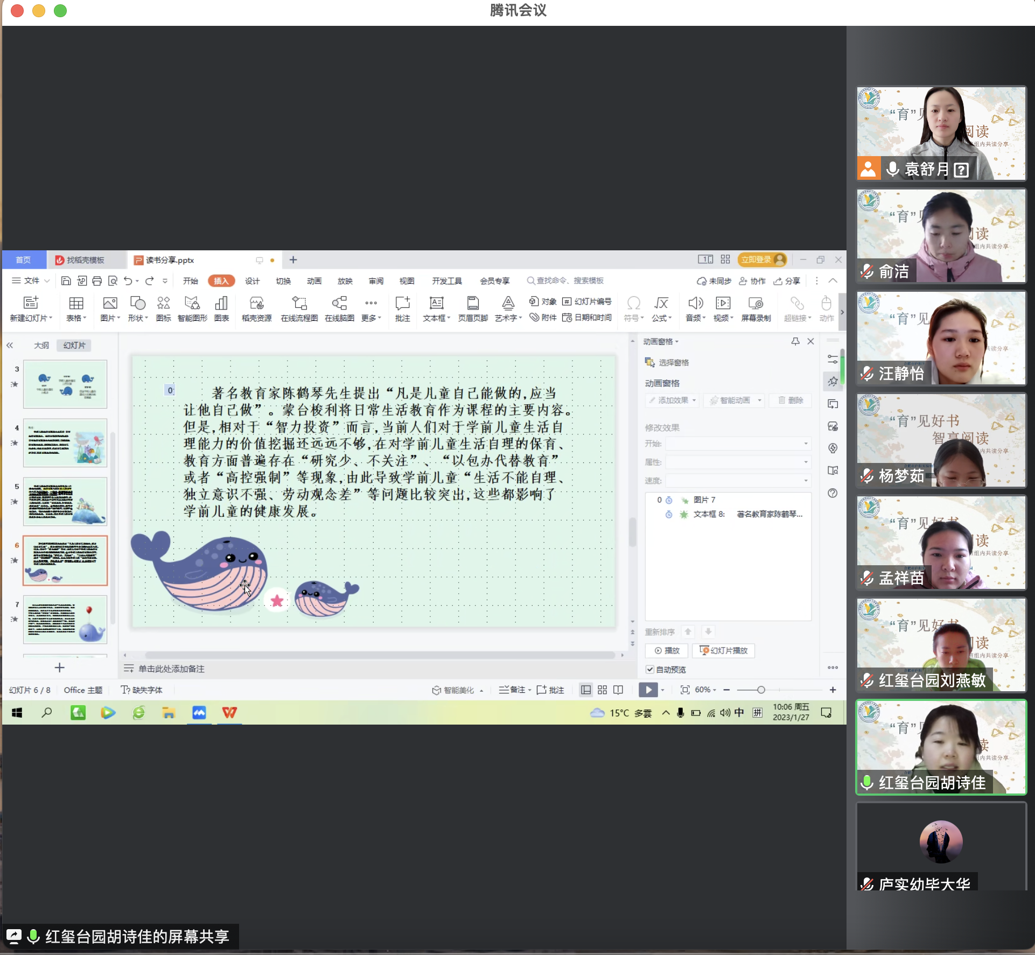The width and height of the screenshot is (1035, 955).
Task: Click the save icon in quick access toolbar
Action: tap(66, 280)
